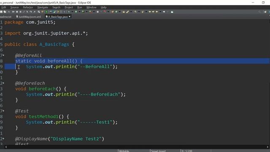Open the dropdown arrow beside Previous Annotation icon

coord(146,12)
